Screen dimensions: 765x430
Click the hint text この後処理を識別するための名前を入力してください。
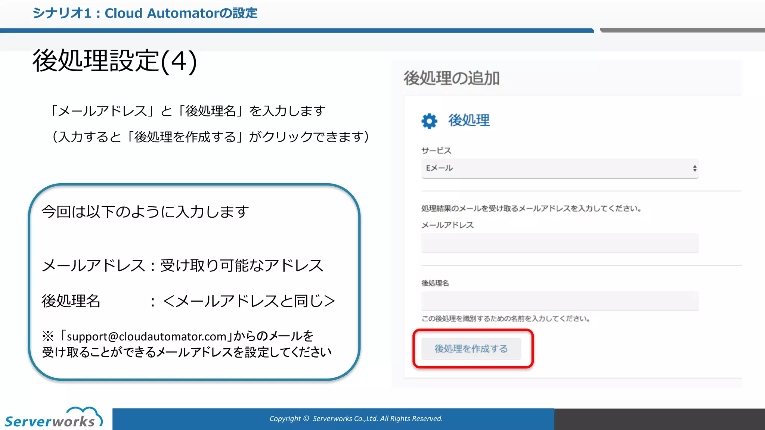(506, 318)
